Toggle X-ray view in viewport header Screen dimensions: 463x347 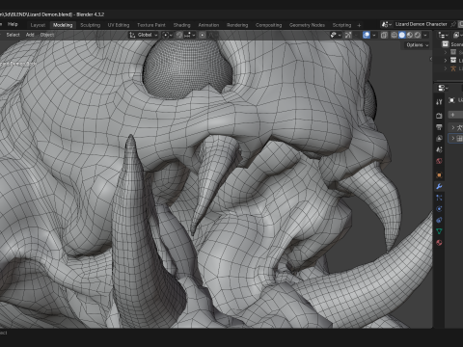(x=384, y=35)
